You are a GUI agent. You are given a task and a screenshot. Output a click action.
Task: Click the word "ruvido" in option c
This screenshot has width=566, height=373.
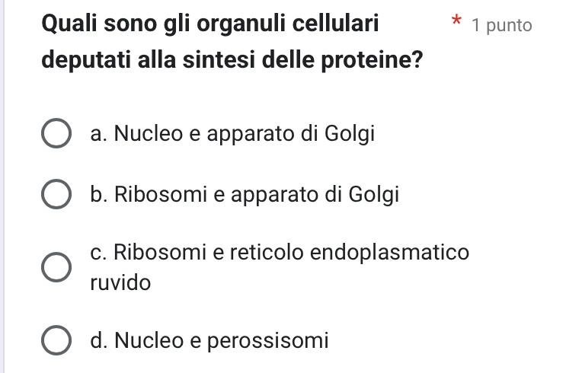120,284
